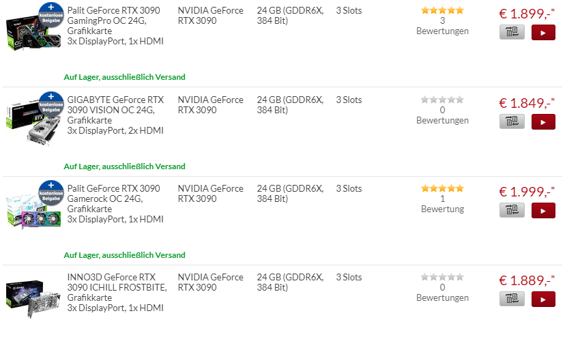Click compare icon for Palit GamingPro OC
Image resolution: width=565 pixels, height=337 pixels.
[512, 33]
